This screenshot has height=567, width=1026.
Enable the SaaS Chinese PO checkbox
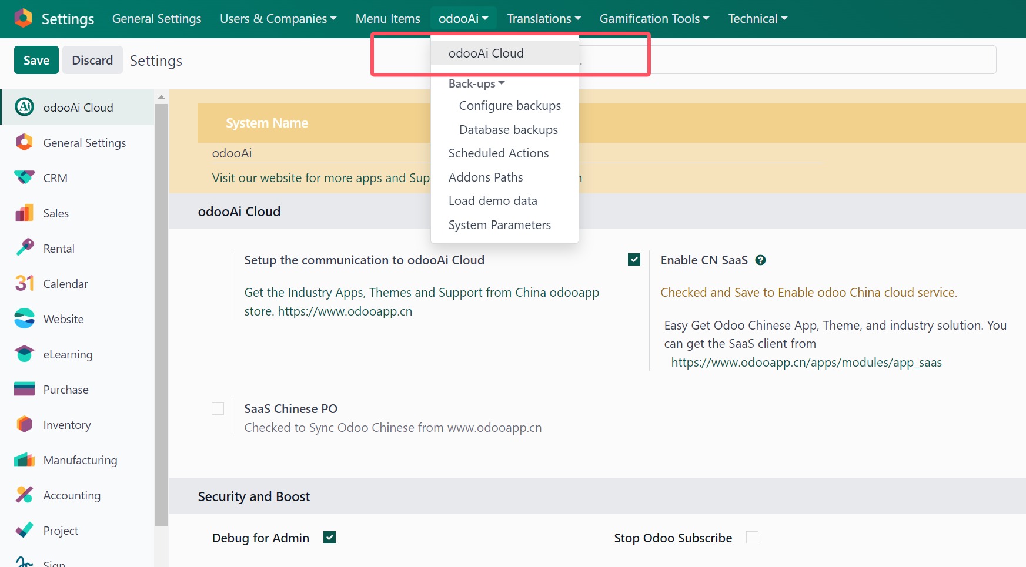(x=218, y=409)
